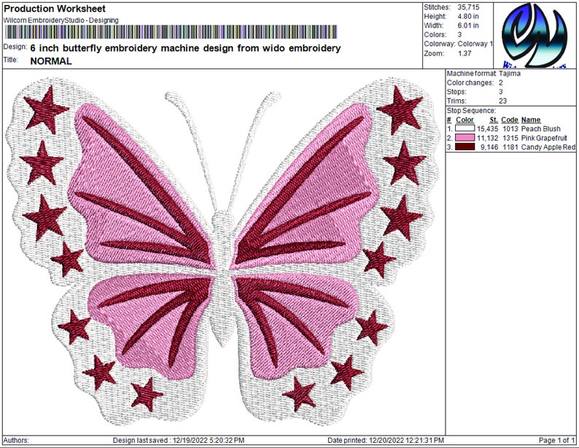The image size is (579, 448).
Task: Select the thread name "Pink Grapefruit"
Action: click(544, 138)
